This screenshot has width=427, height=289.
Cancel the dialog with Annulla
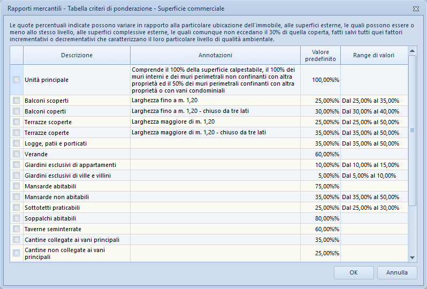[x=397, y=272]
